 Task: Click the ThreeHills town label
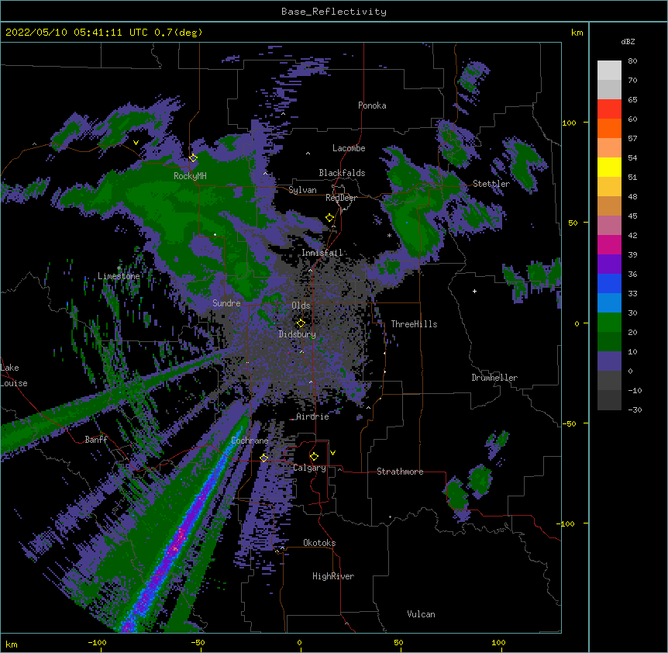tap(414, 324)
